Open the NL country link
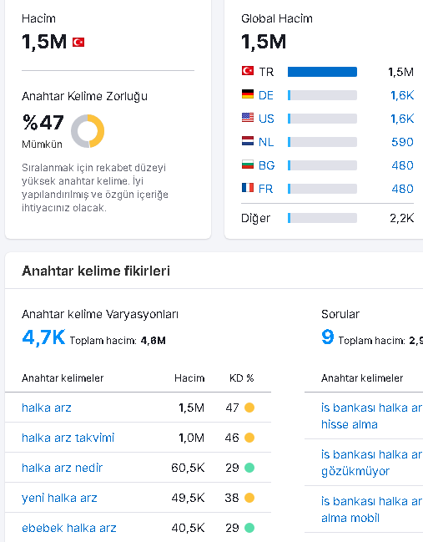423x542 pixels. [x=266, y=142]
